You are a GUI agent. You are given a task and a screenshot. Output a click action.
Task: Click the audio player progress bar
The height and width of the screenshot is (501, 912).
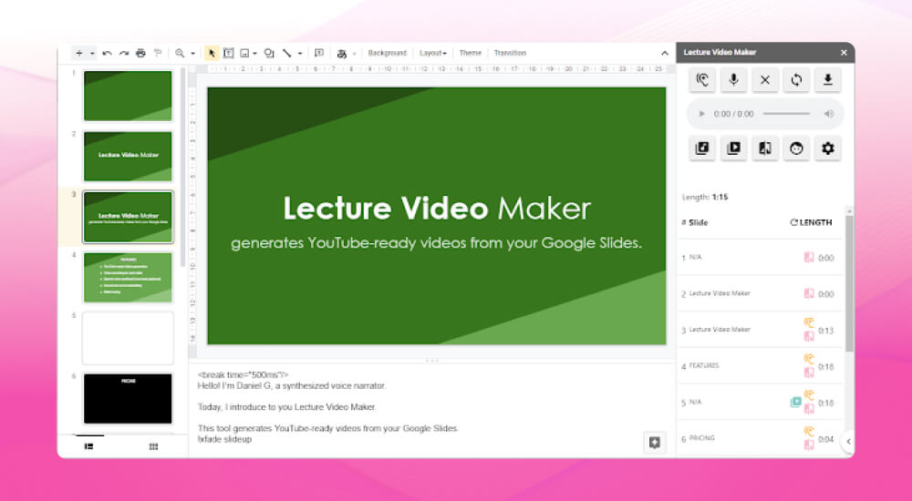(786, 114)
